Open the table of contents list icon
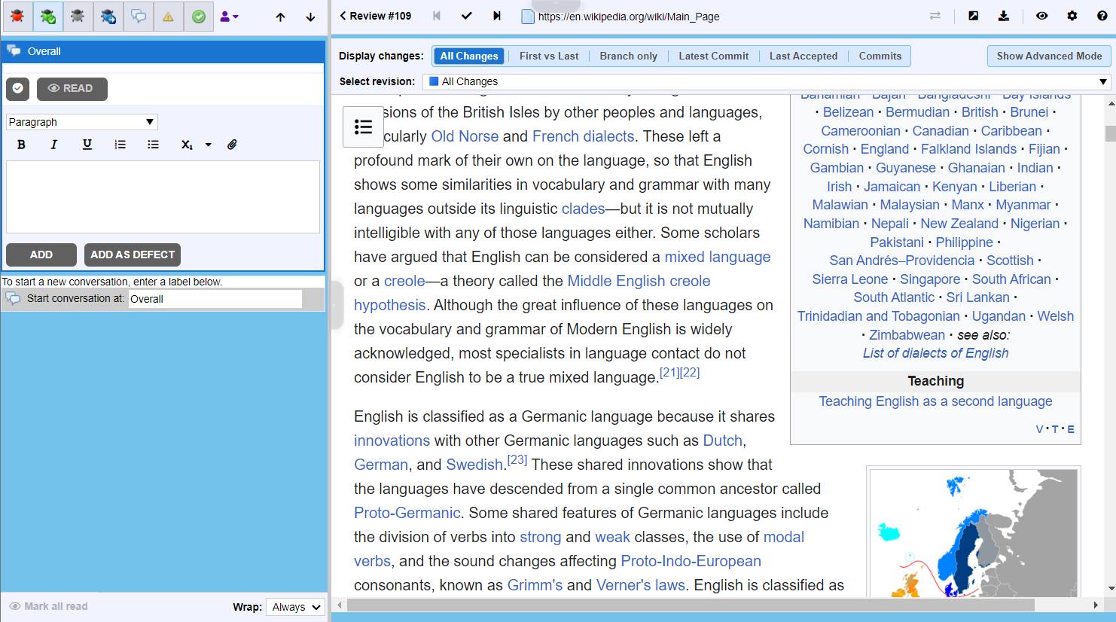 (363, 127)
